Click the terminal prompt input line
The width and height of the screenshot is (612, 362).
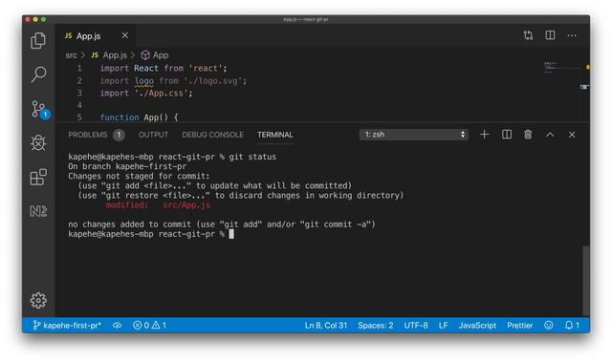pos(151,234)
